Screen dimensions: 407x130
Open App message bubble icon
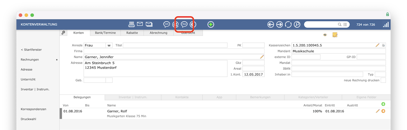click(x=184, y=24)
